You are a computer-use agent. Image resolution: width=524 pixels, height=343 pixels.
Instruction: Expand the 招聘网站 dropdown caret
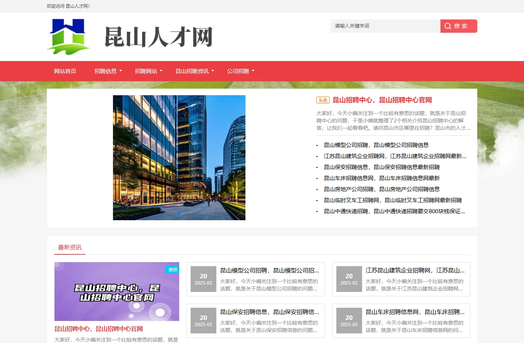(x=161, y=71)
